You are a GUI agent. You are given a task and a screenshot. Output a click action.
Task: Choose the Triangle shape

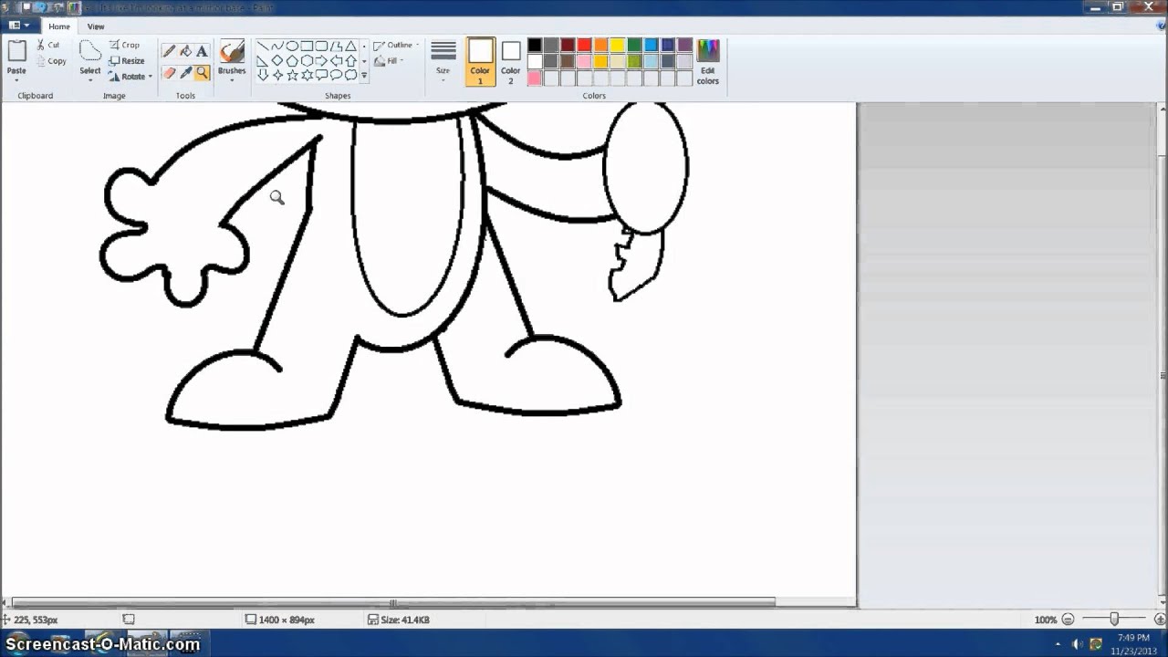pyautogui.click(x=350, y=46)
